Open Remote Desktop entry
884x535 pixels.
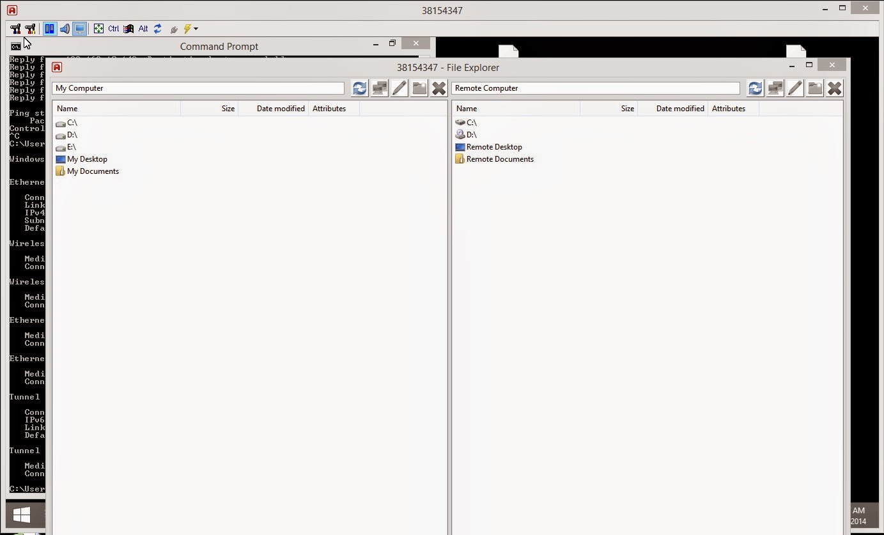point(488,147)
